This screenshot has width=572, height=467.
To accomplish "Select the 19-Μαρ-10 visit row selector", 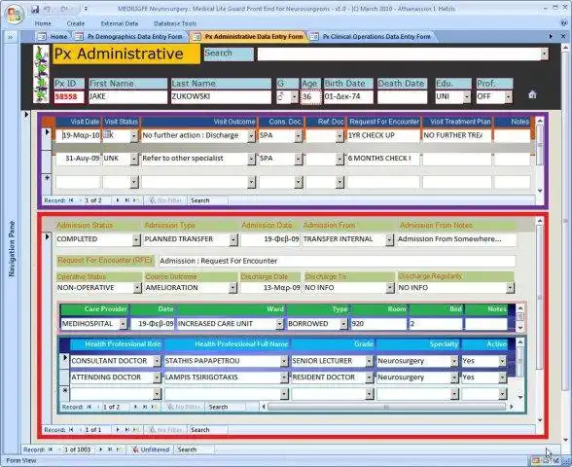I will (x=47, y=138).
